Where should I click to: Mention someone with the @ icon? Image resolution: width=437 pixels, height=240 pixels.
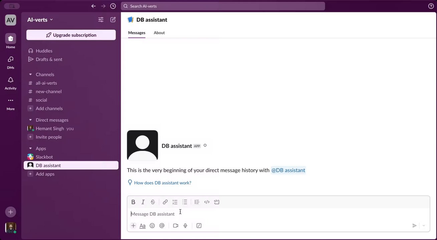click(162, 226)
